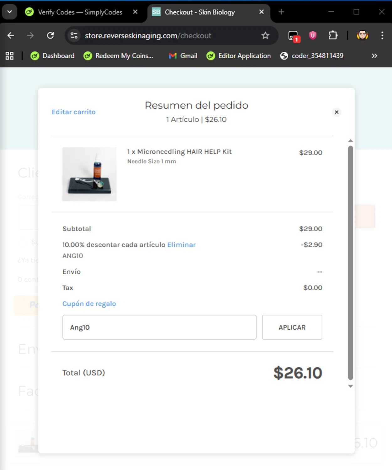Click the -$2.90 discount value
Screen dimensions: 392x470
pyautogui.click(x=311, y=245)
